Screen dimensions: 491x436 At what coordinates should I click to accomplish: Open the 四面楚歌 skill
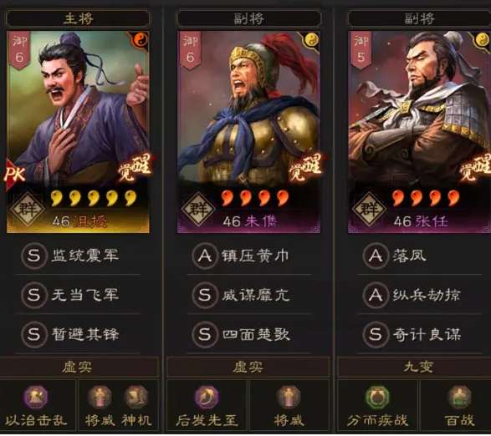[x=249, y=334]
